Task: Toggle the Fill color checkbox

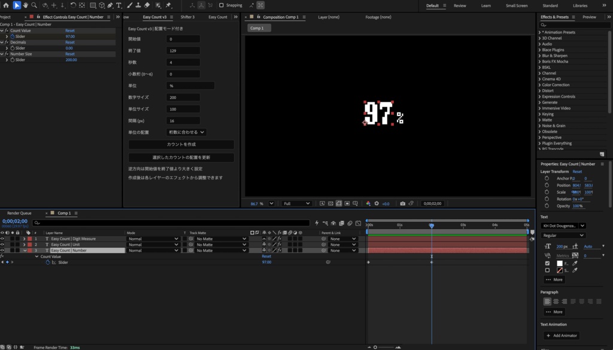Action: (547, 263)
